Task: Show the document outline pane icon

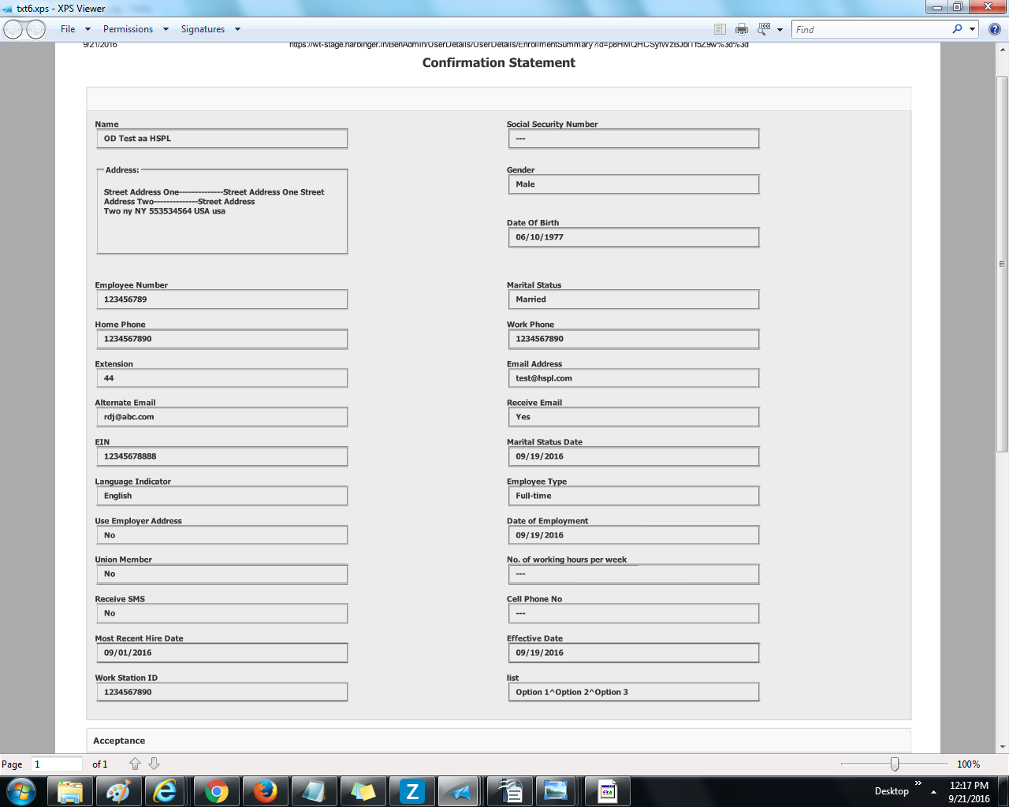Action: (720, 29)
